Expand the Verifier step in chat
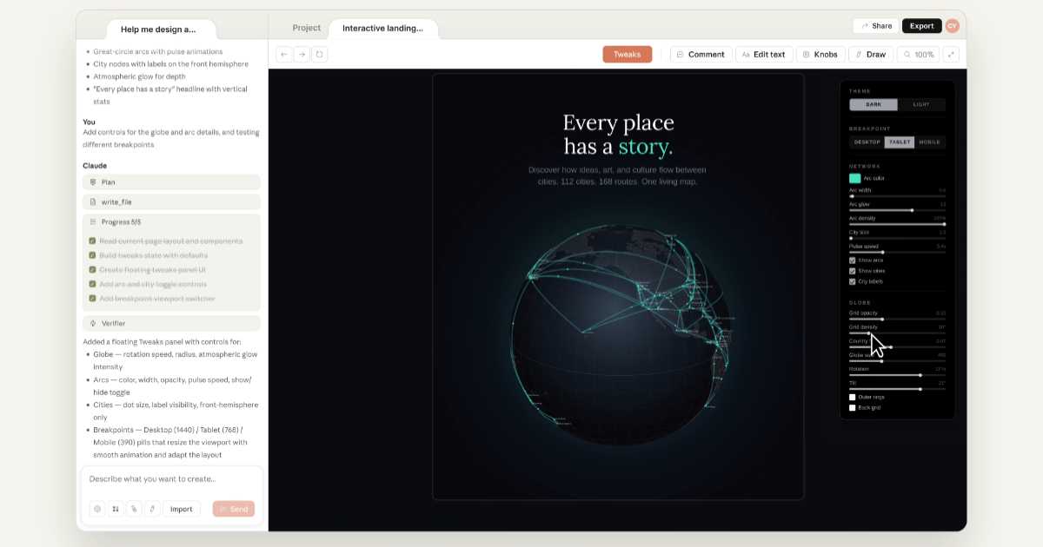The height and width of the screenshot is (547, 1043). click(171, 323)
